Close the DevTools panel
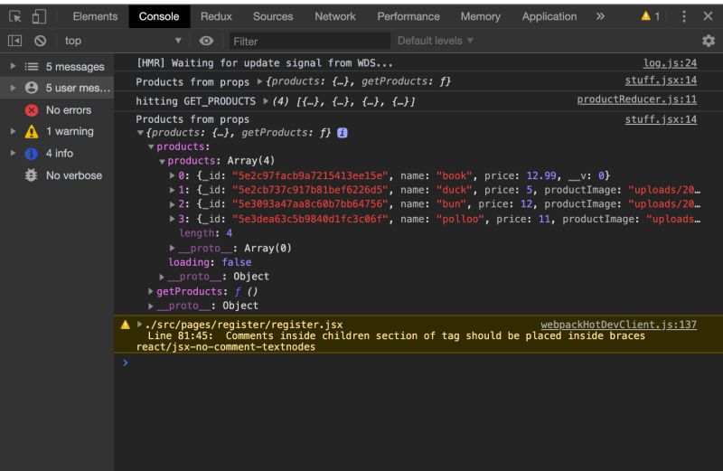This screenshot has height=471, width=723. pyautogui.click(x=708, y=16)
